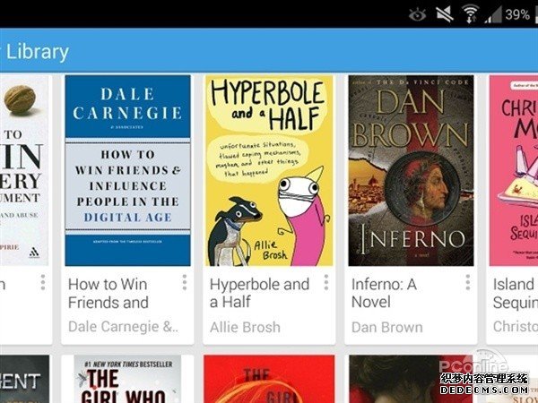The image size is (538, 403).
Task: Select How to Win Friends and title text
Action: [108, 294]
